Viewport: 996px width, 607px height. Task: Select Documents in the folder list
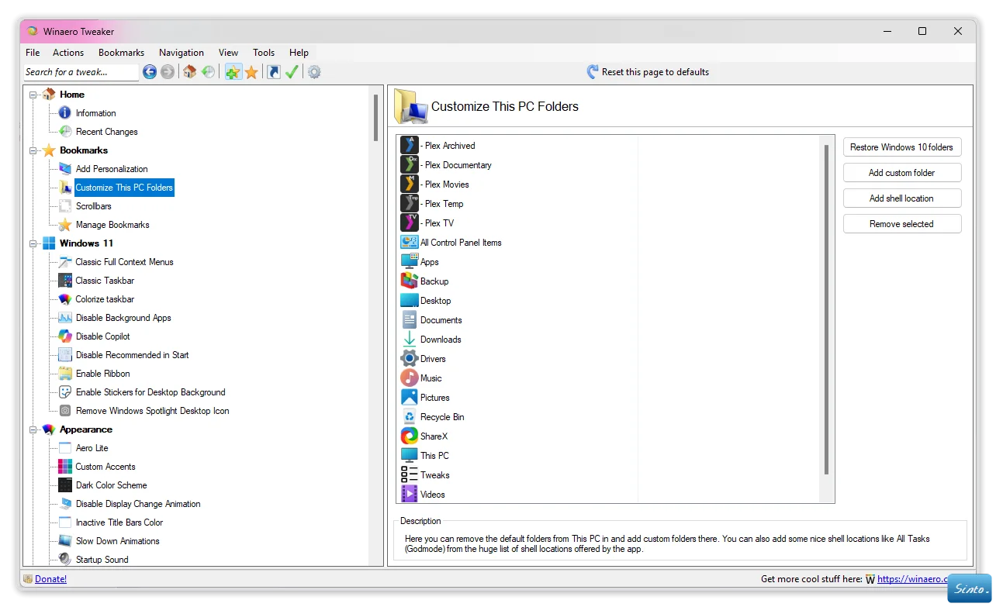[x=441, y=319]
